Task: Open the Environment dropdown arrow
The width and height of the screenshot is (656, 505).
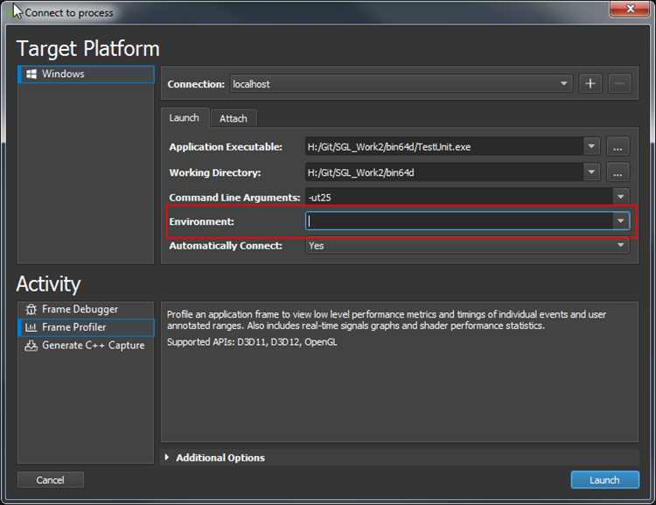Action: [x=621, y=221]
